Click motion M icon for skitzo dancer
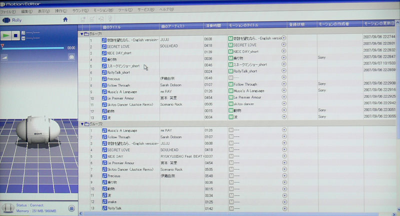The height and width of the screenshot is (216, 400). (x=230, y=104)
